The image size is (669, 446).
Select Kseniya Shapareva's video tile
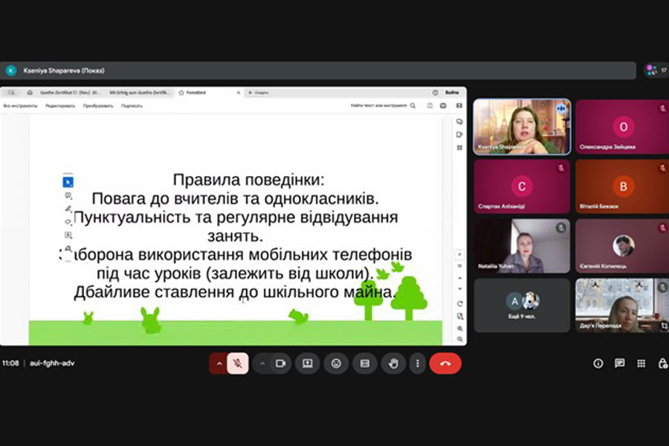click(x=522, y=126)
